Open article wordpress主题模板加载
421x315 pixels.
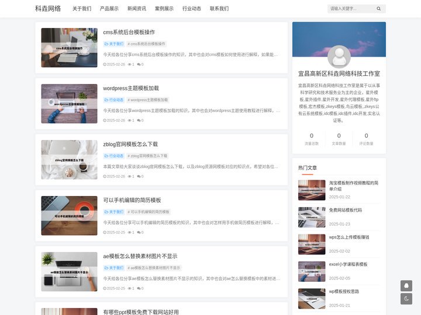pos(131,88)
